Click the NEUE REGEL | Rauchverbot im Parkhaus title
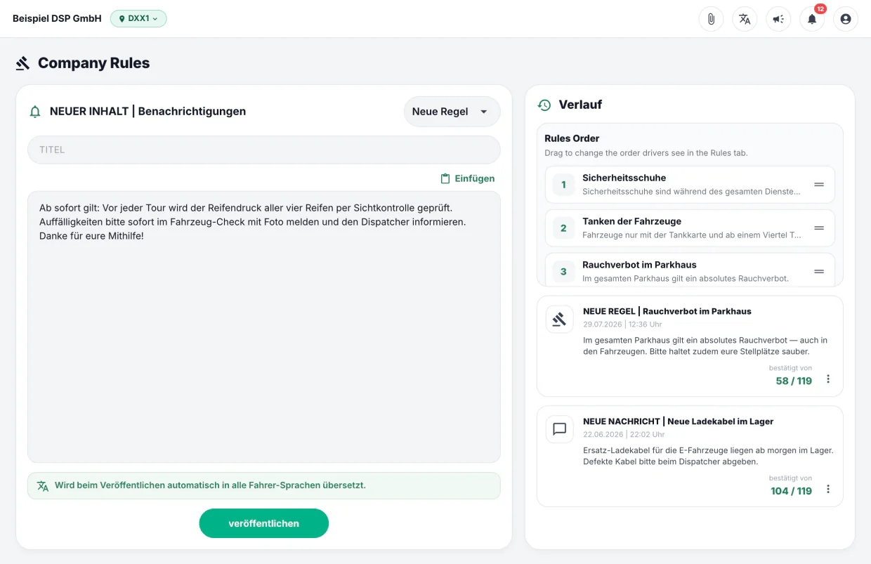871x564 pixels. click(667, 311)
